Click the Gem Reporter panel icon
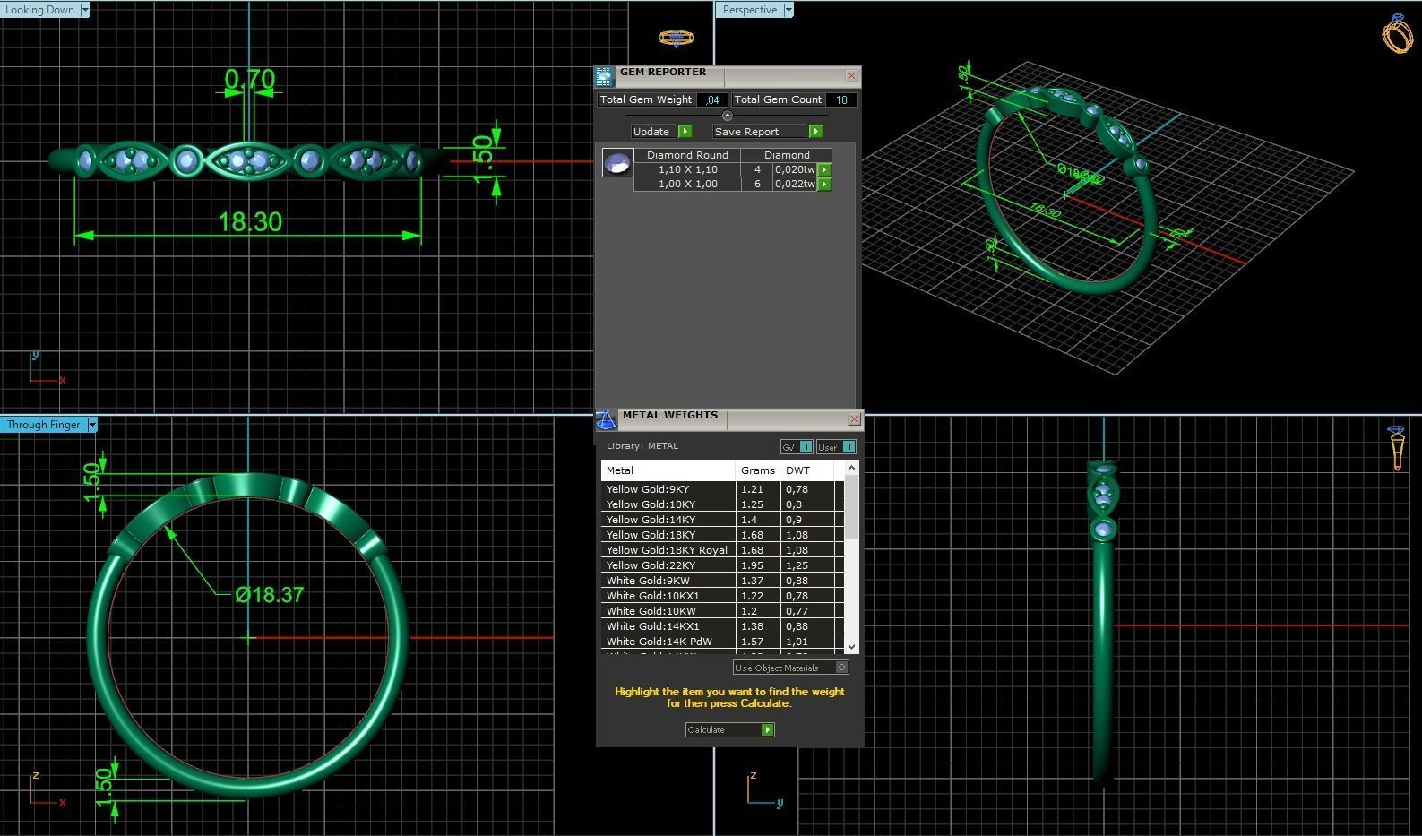The image size is (1422, 836). pyautogui.click(x=604, y=76)
